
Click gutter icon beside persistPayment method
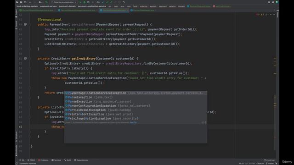[x=25, y=24]
